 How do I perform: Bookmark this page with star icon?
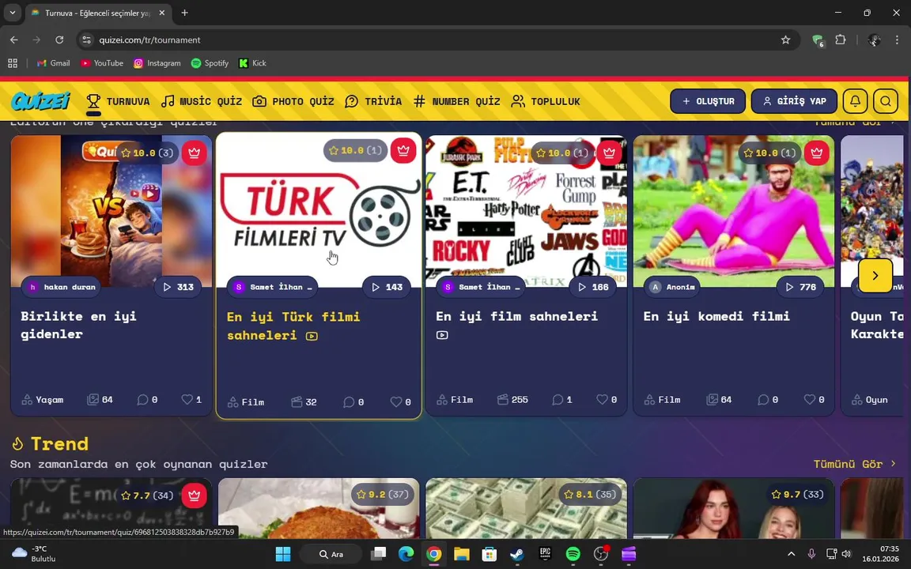pos(785,40)
